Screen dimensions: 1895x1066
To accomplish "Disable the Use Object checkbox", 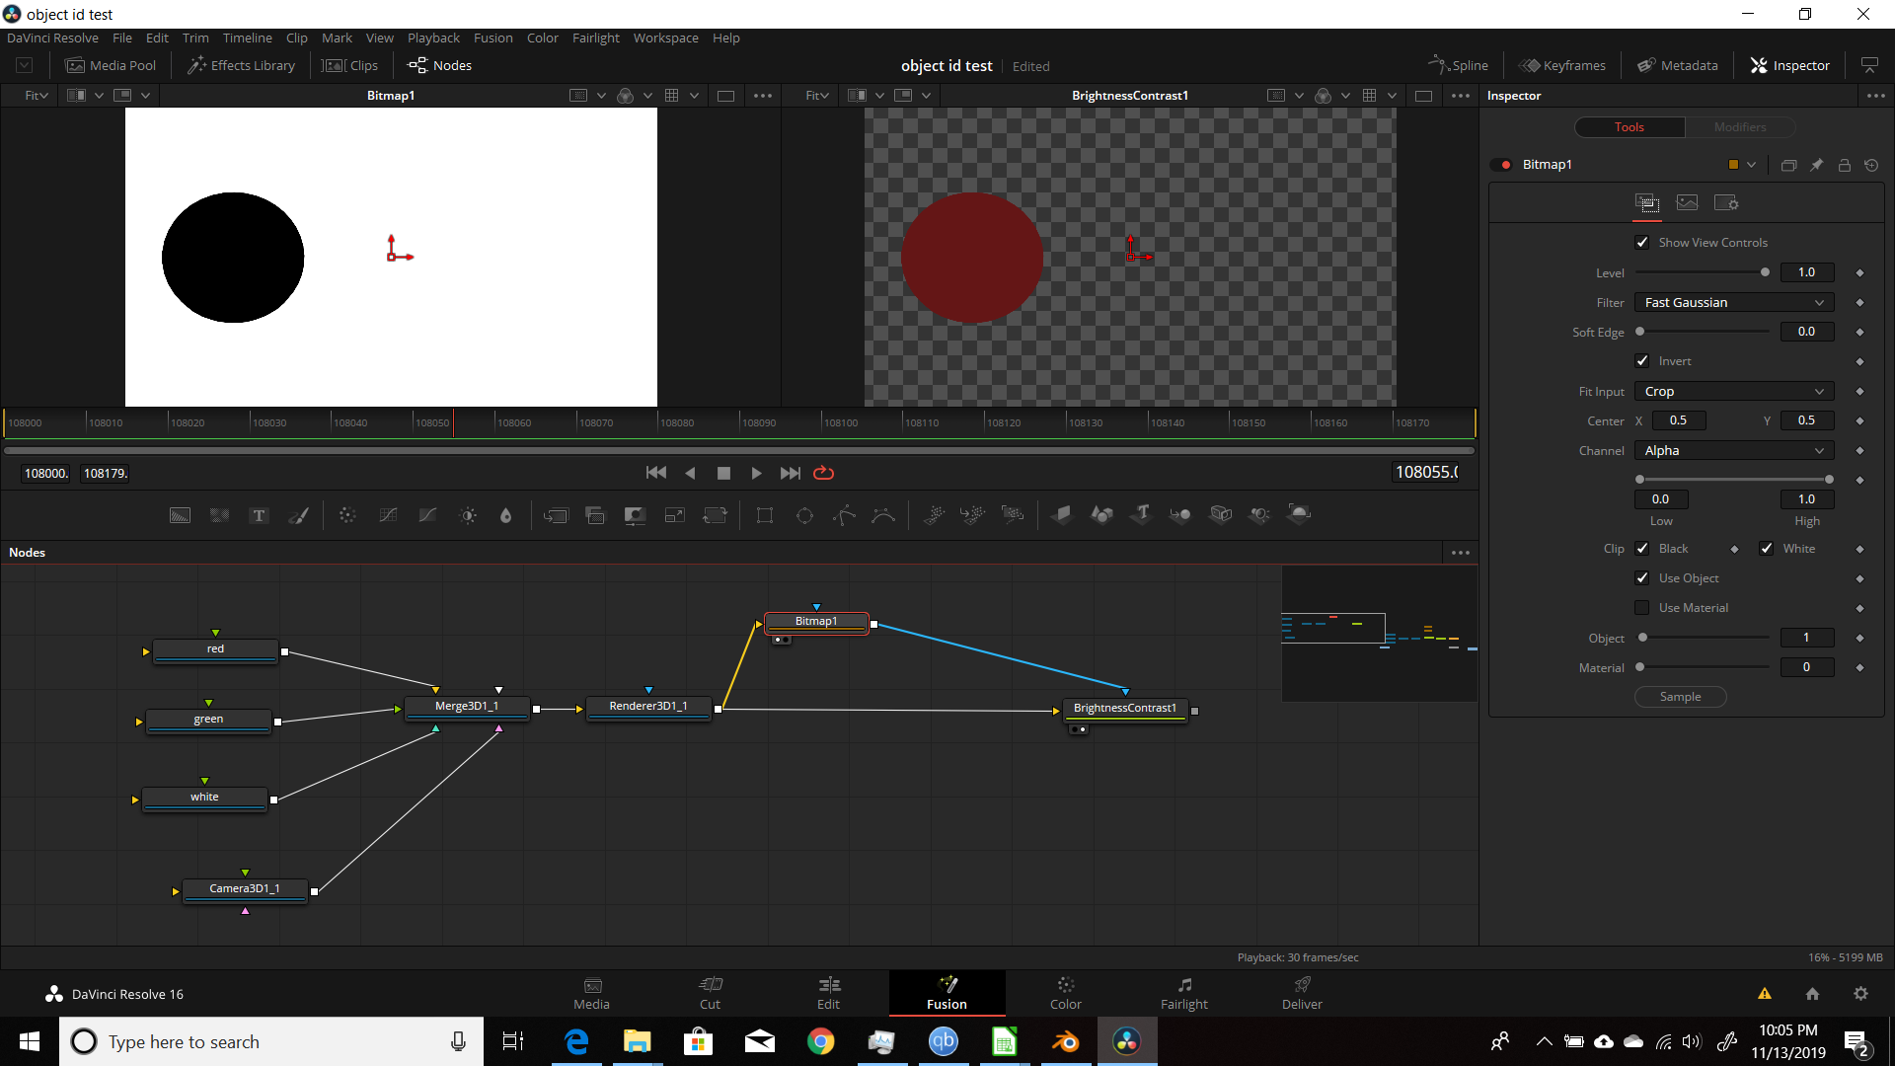I will [x=1642, y=577].
